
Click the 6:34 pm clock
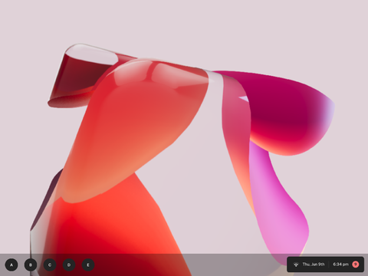(x=340, y=264)
